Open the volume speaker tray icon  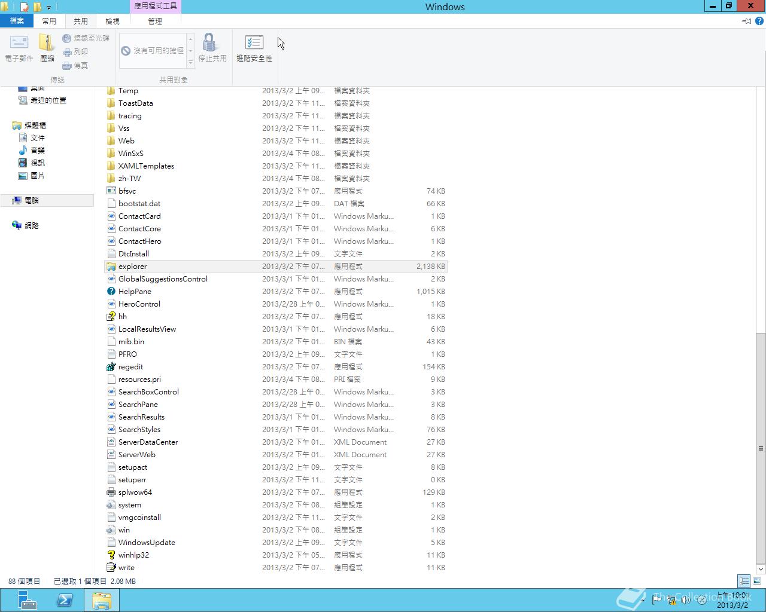point(686,600)
